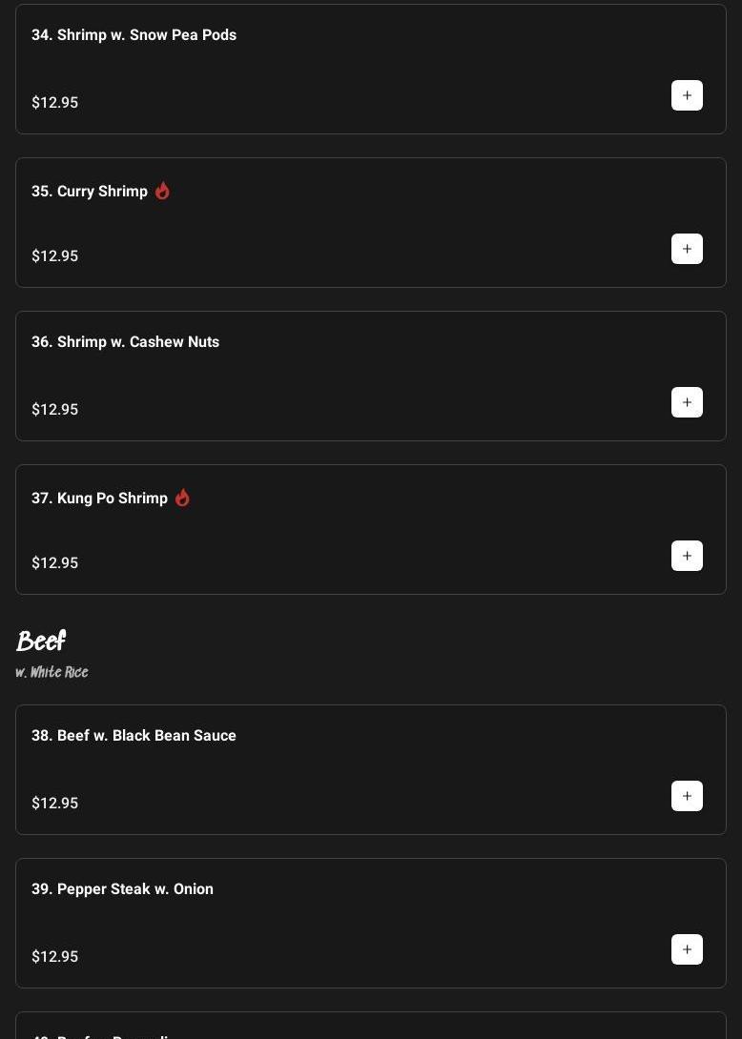
Task: Open 39. Pepper Steak w. Onion details
Action: (122, 889)
